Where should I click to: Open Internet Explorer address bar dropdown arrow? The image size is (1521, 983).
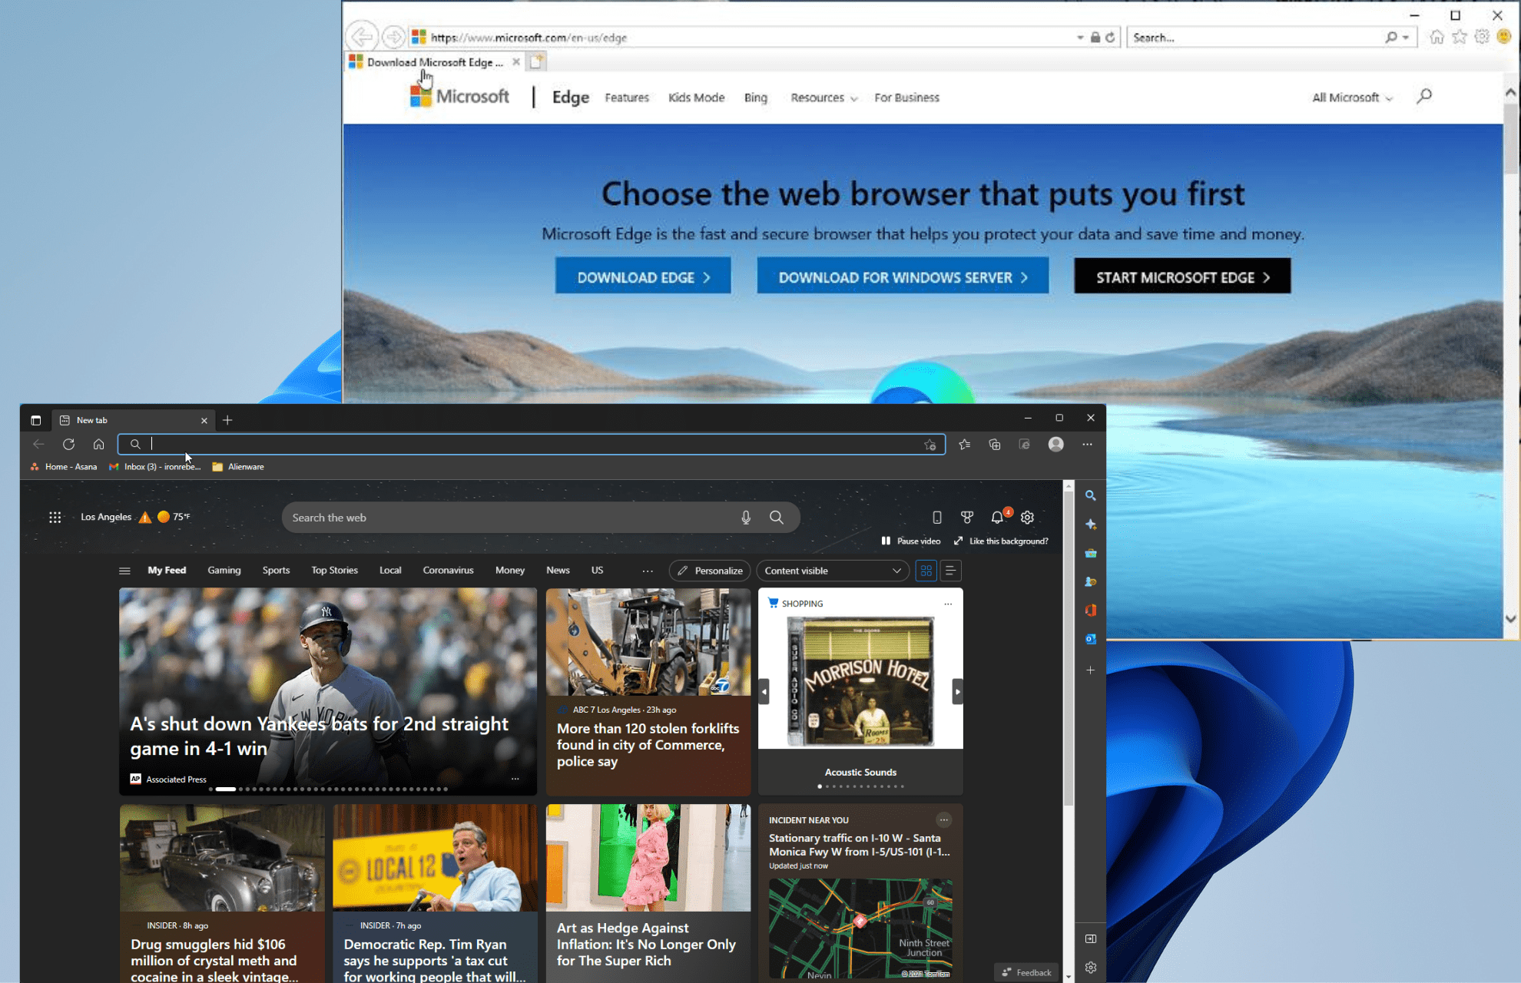(x=1080, y=37)
